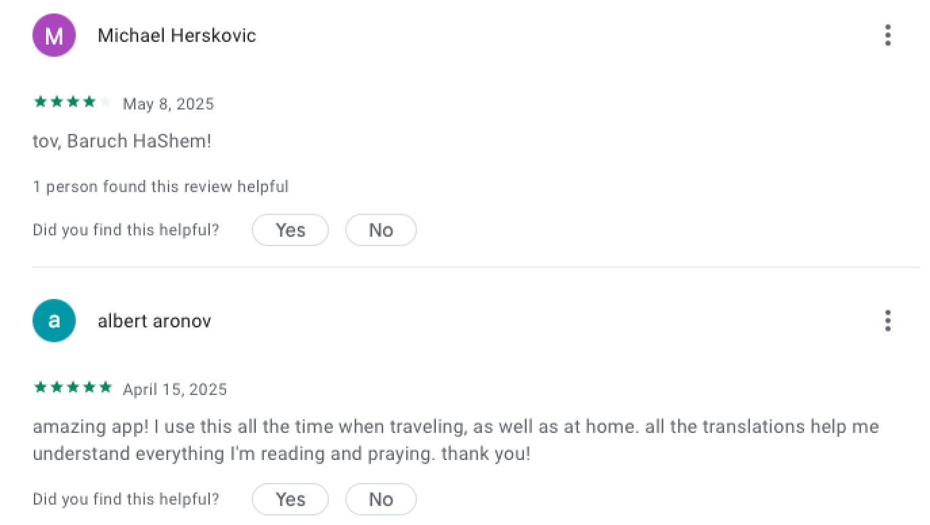Click "Did you find this helpful?" under Michael's review
930x525 pixels.
[126, 230]
